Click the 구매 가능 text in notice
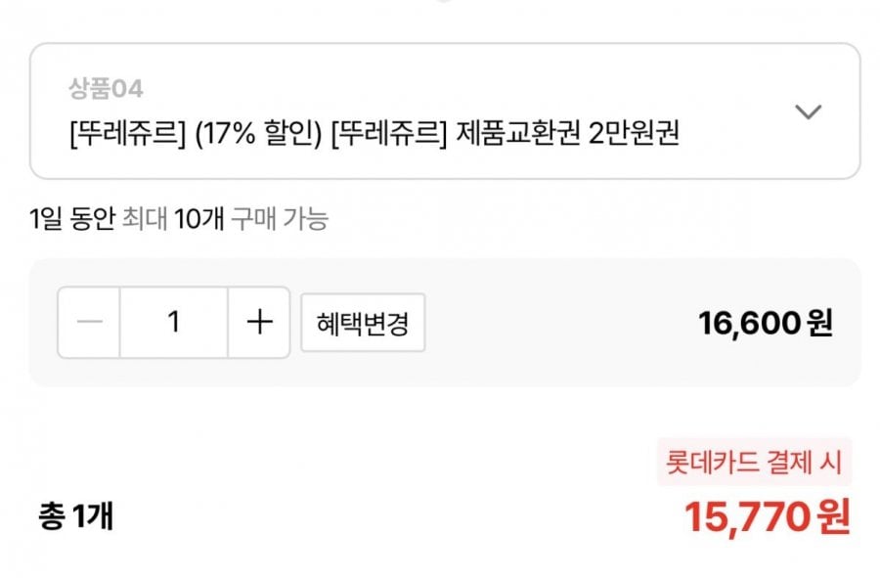This screenshot has height=578, width=880. point(280,219)
